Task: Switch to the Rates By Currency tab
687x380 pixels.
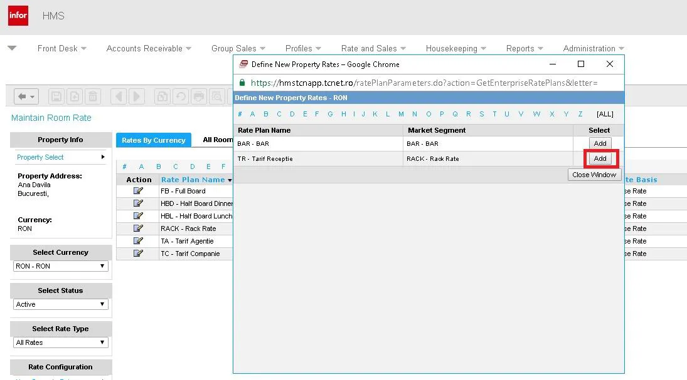Action: 153,140
